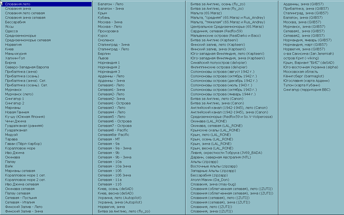
Task: Select 'Балатон - Лето' map
Action: [x=111, y=4]
